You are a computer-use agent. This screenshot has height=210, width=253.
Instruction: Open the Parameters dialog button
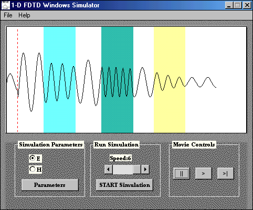tap(50, 185)
